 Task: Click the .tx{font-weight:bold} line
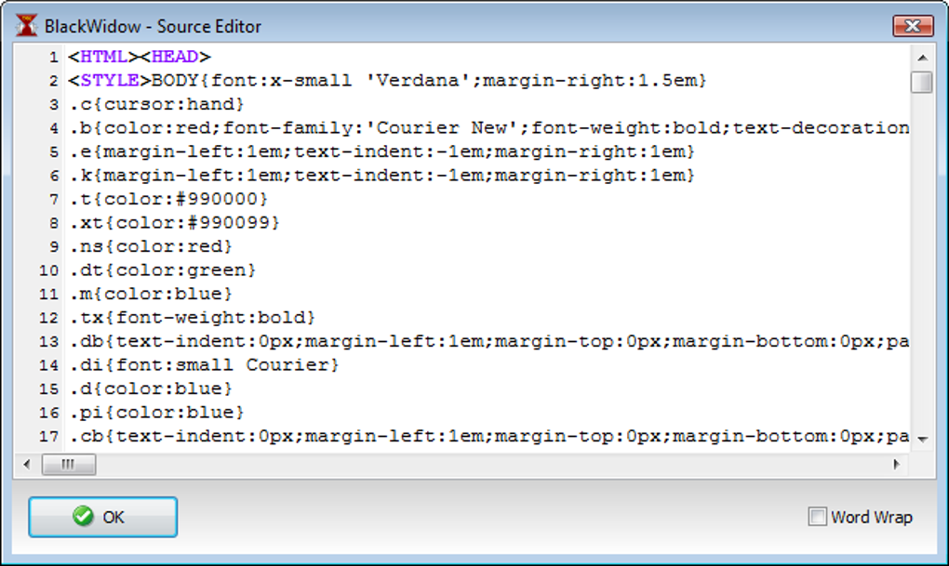coord(192,317)
